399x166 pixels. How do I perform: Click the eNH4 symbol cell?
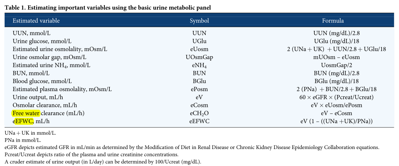[x=199, y=65]
